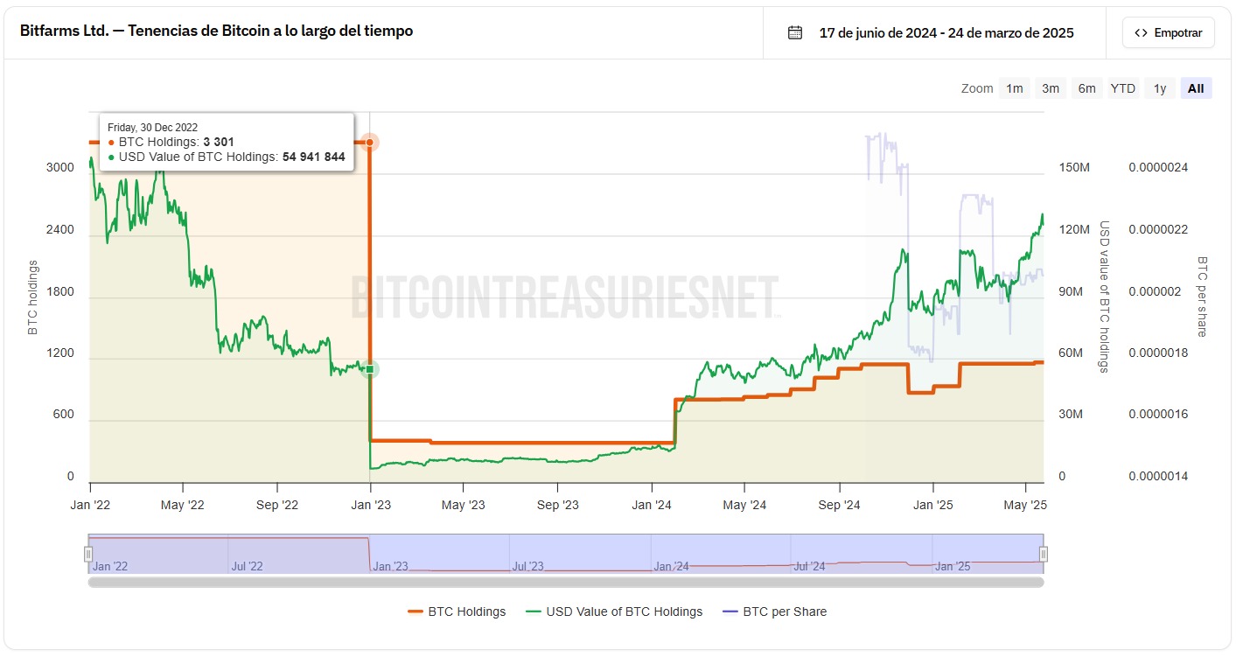Click the navigator horizontal scrollbar
This screenshot has width=1236, height=657.
click(565, 582)
